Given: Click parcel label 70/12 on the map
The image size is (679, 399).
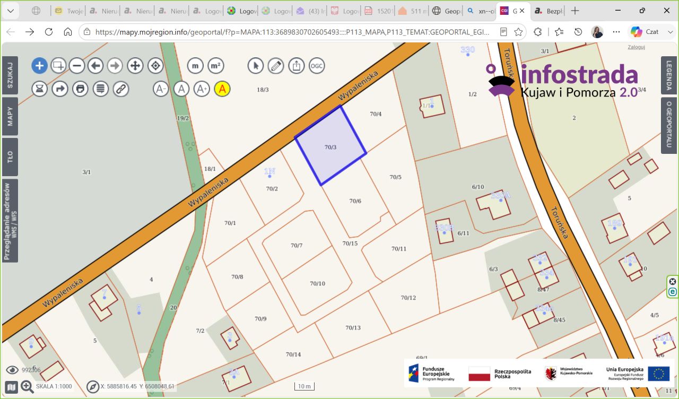Looking at the screenshot, I should point(408,298).
